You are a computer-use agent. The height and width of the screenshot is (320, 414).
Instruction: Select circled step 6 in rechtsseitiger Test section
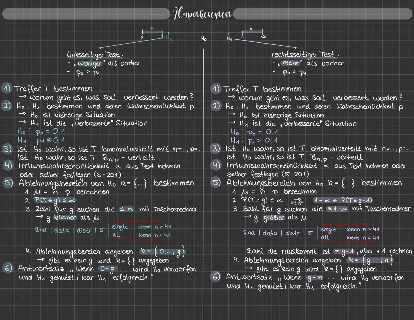tap(216, 277)
